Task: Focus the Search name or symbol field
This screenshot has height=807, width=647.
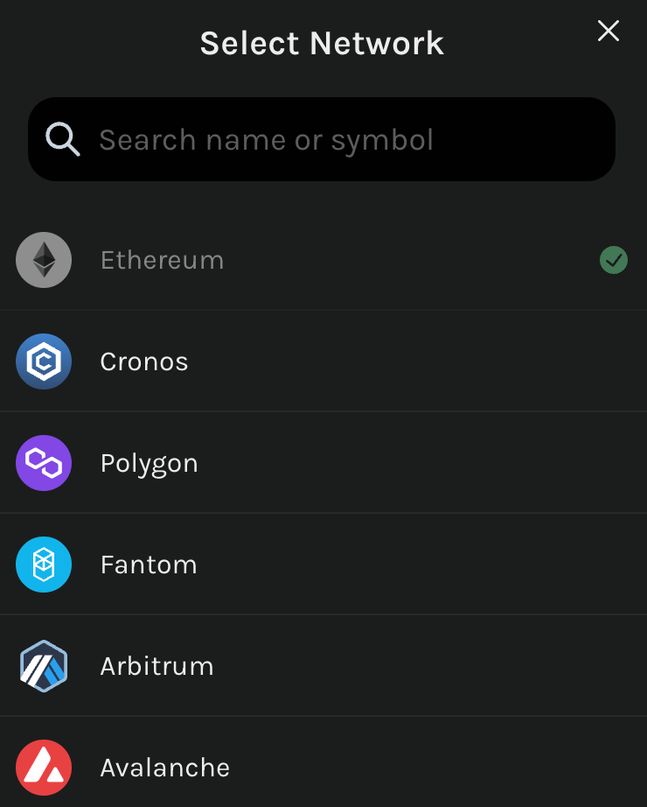Action: pos(322,139)
